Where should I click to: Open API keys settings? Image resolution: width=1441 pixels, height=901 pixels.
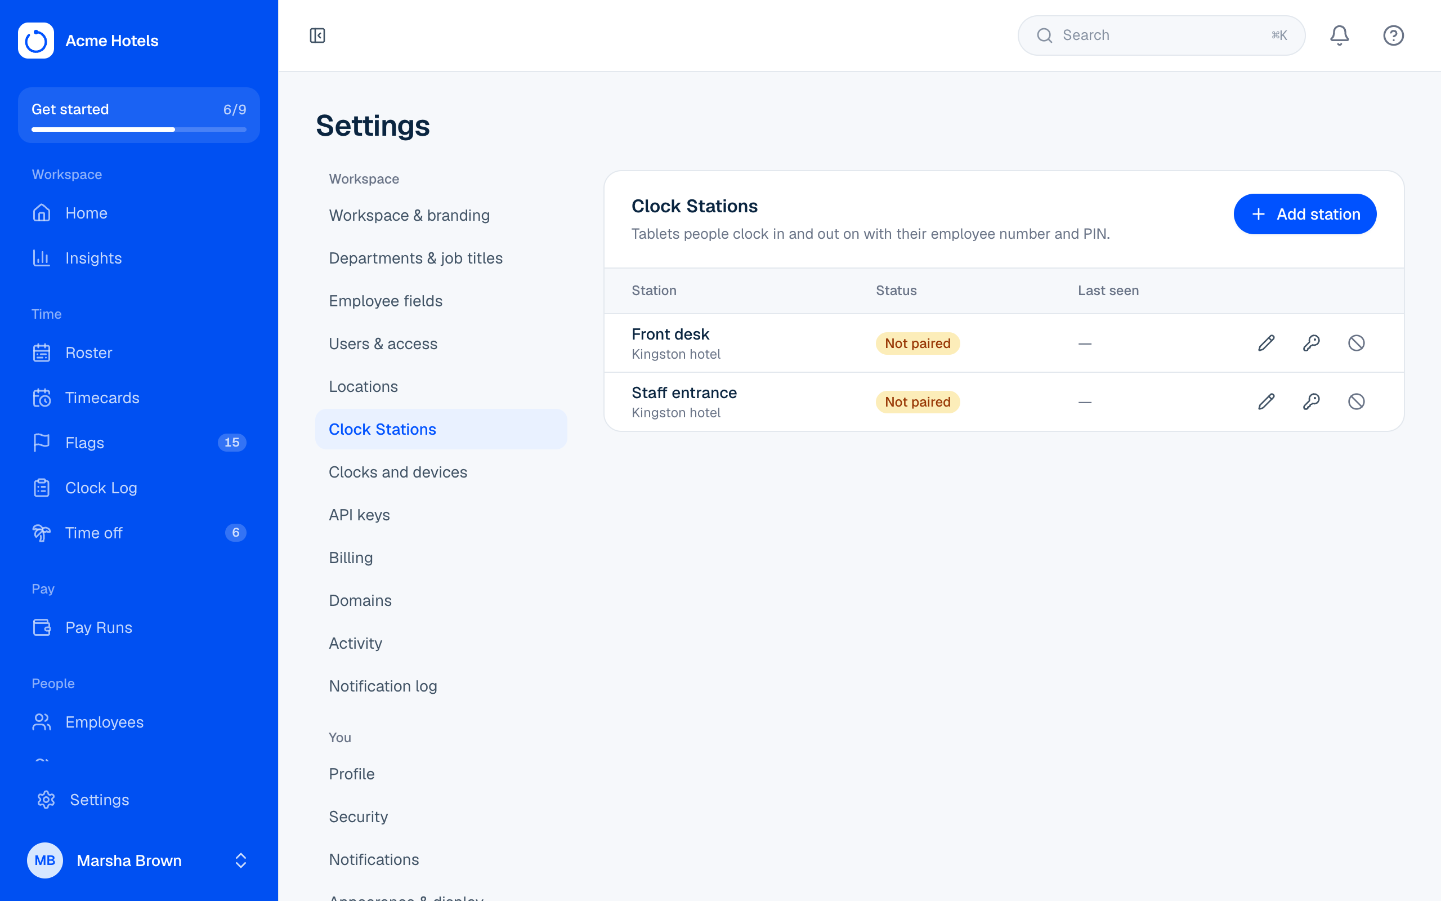pyautogui.click(x=441, y=515)
